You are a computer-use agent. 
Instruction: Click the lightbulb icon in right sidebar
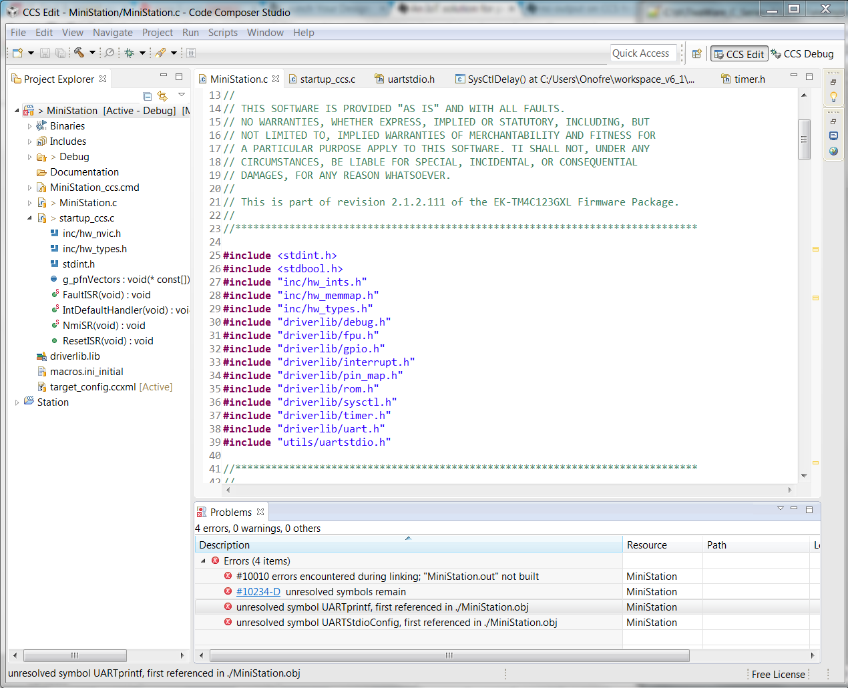tap(833, 97)
